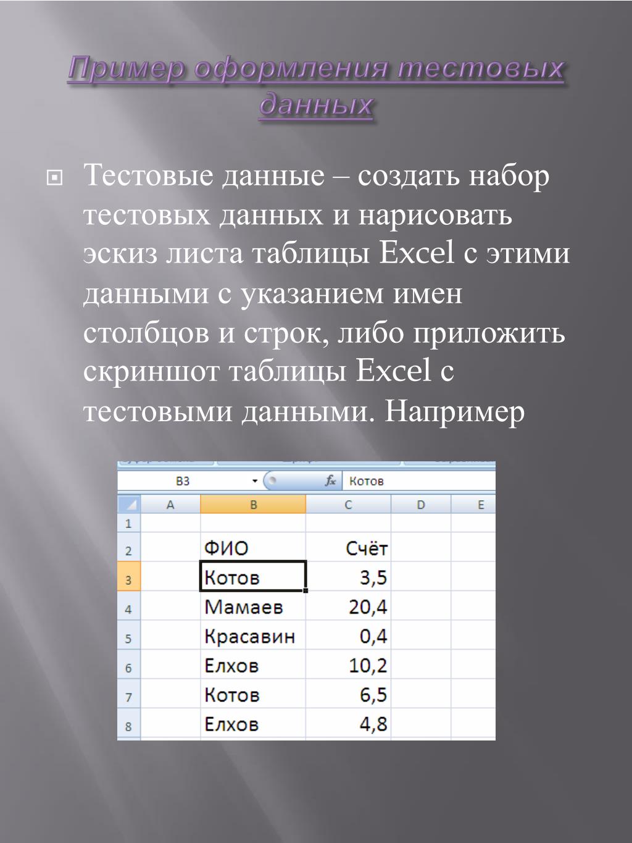Select row 7 header
This screenshot has height=843, width=632.
point(129,694)
